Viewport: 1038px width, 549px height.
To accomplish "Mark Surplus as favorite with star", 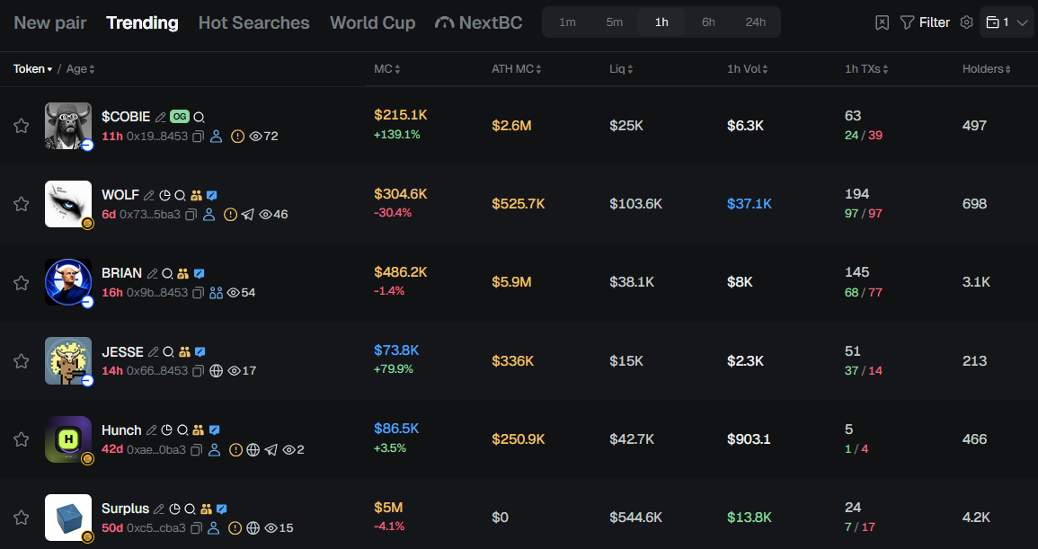I will [22, 518].
